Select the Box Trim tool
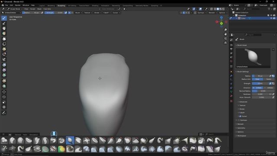 click(4, 54)
